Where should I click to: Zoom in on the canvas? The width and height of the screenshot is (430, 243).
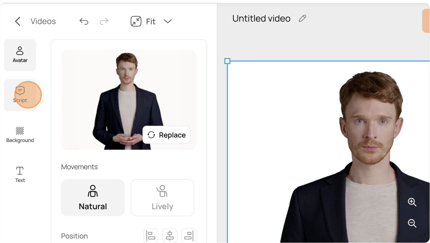(412, 202)
